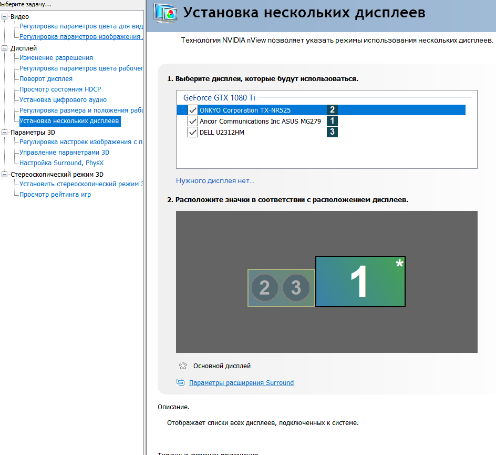Screen dimensions: 496x455
Task: Collapse the Параметры 3D tree section
Action: click(4, 133)
